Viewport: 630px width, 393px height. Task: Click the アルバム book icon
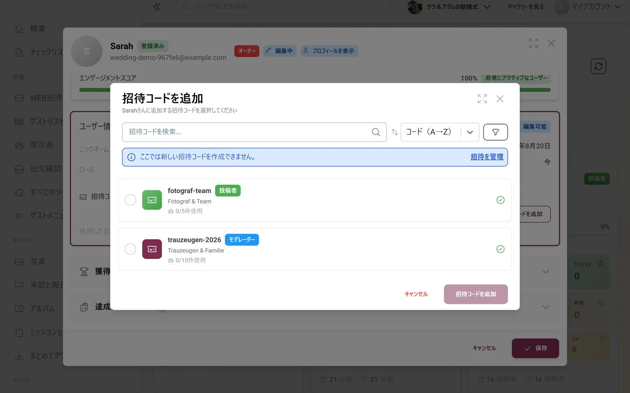pyautogui.click(x=19, y=309)
